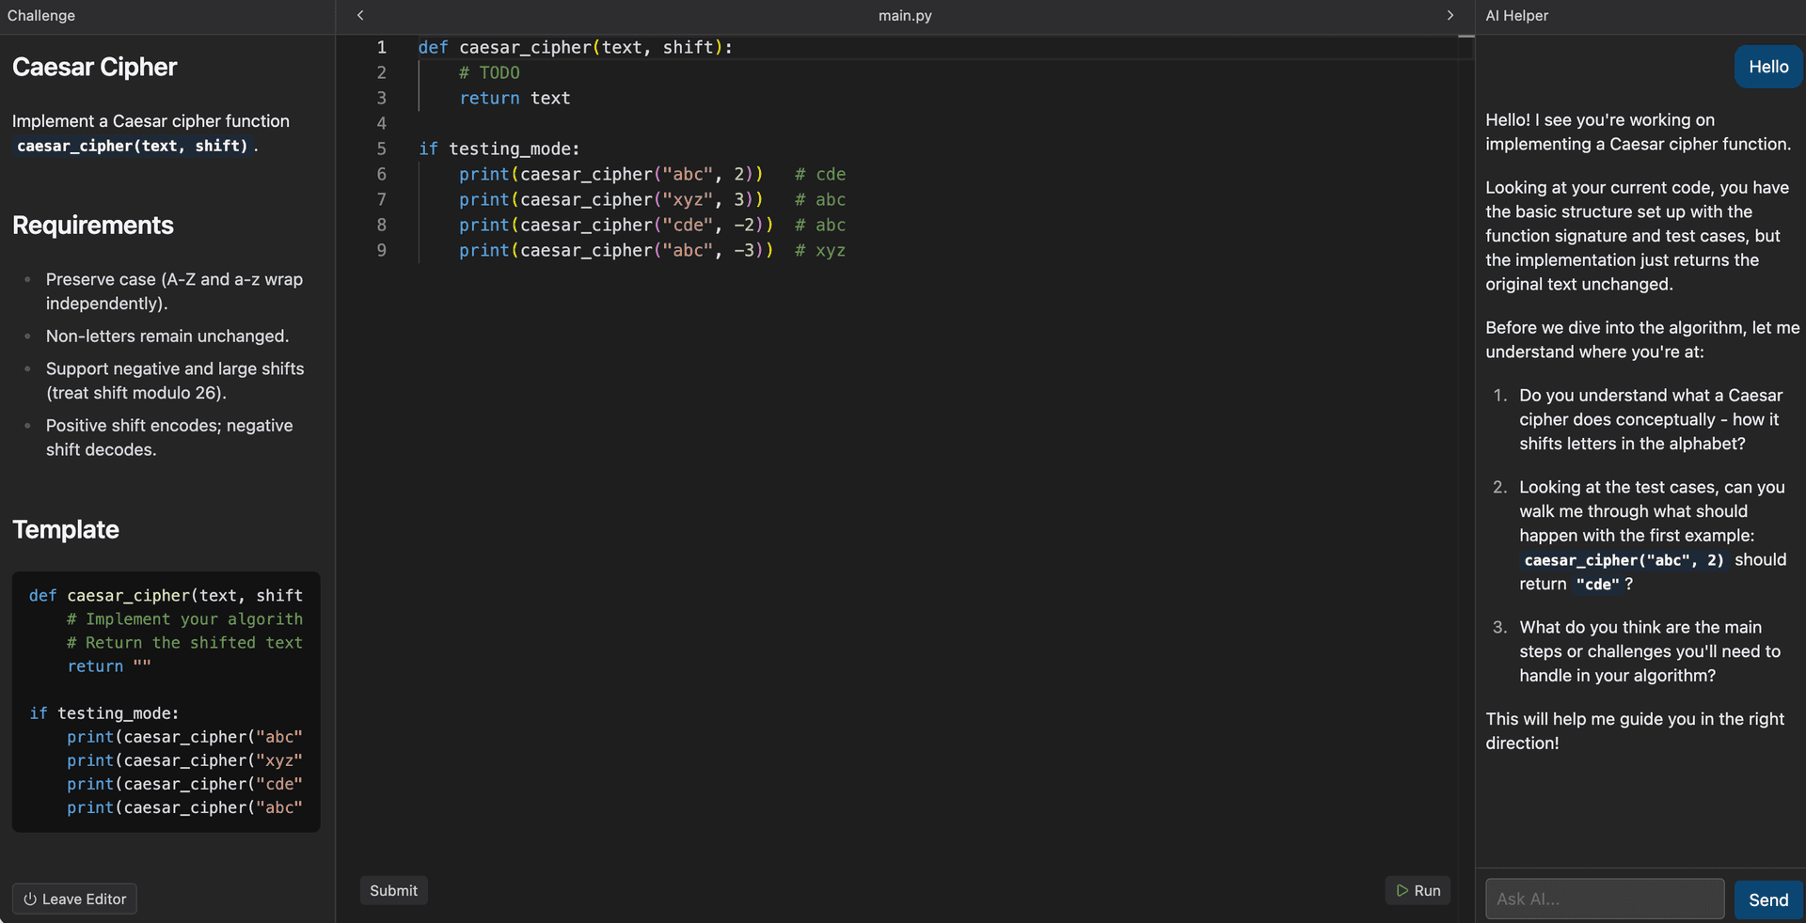Place cursor on the TODO comment line
The image size is (1806, 923).
click(489, 72)
